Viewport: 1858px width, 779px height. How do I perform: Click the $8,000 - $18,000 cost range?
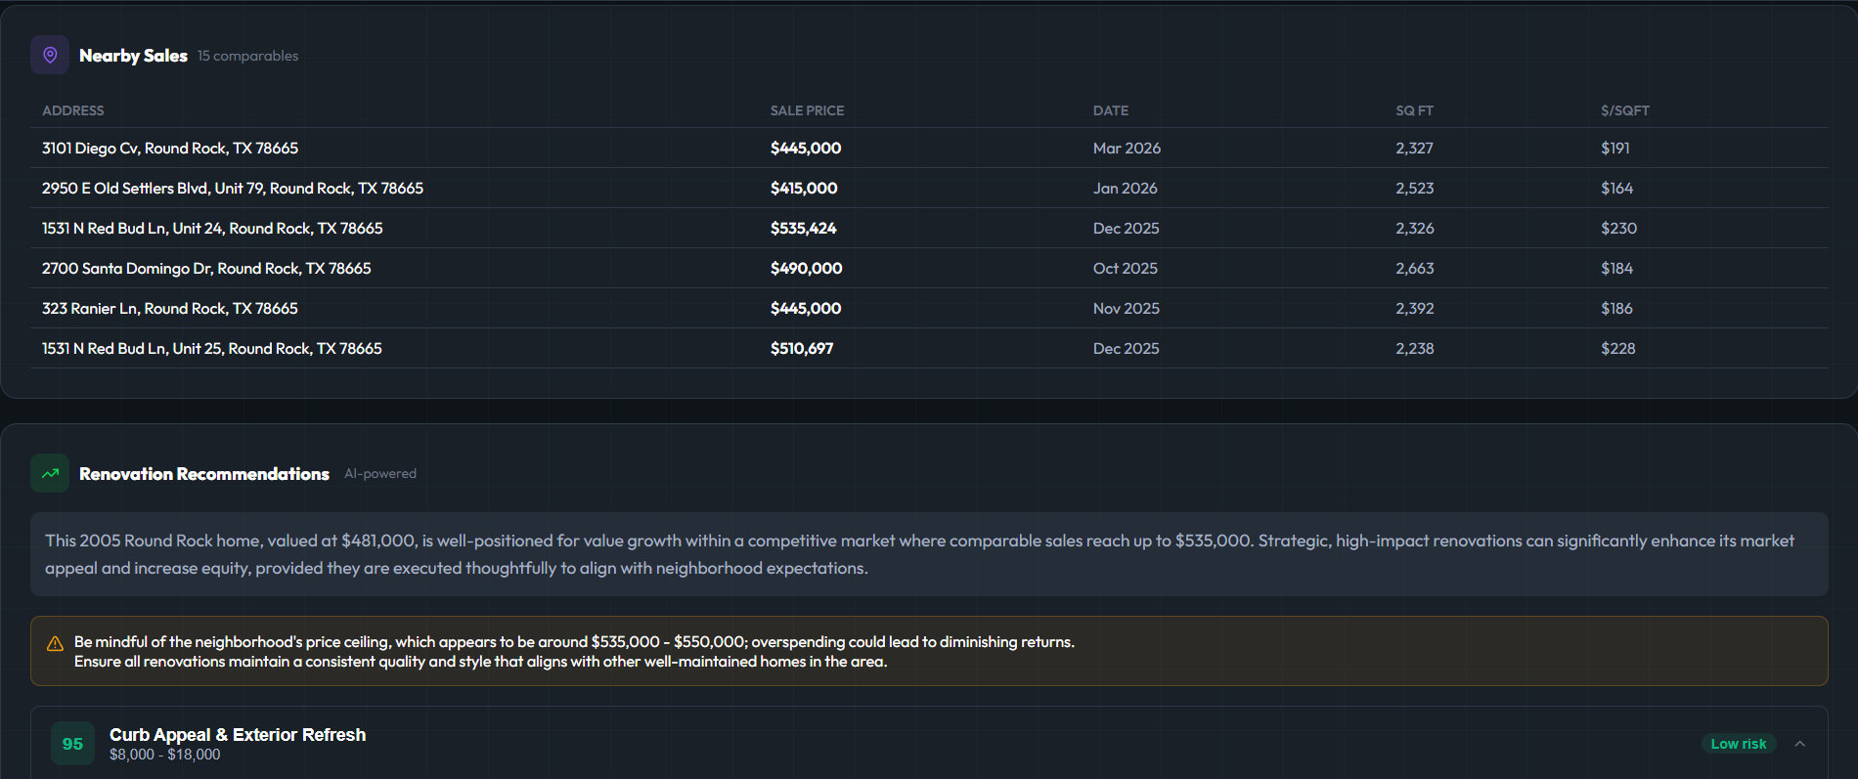click(x=164, y=755)
